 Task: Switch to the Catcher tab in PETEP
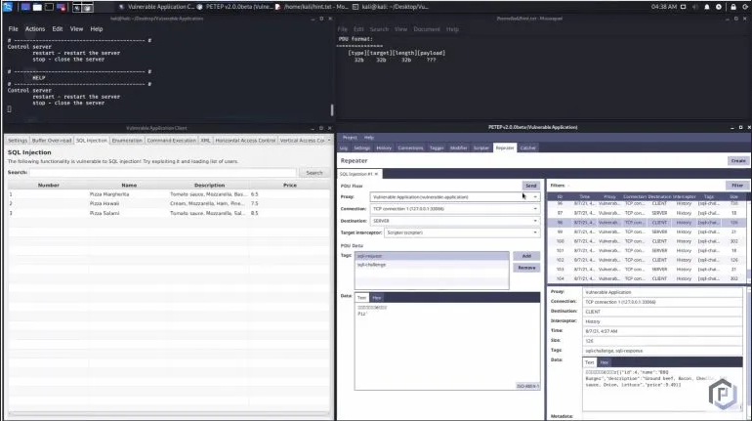click(x=527, y=148)
